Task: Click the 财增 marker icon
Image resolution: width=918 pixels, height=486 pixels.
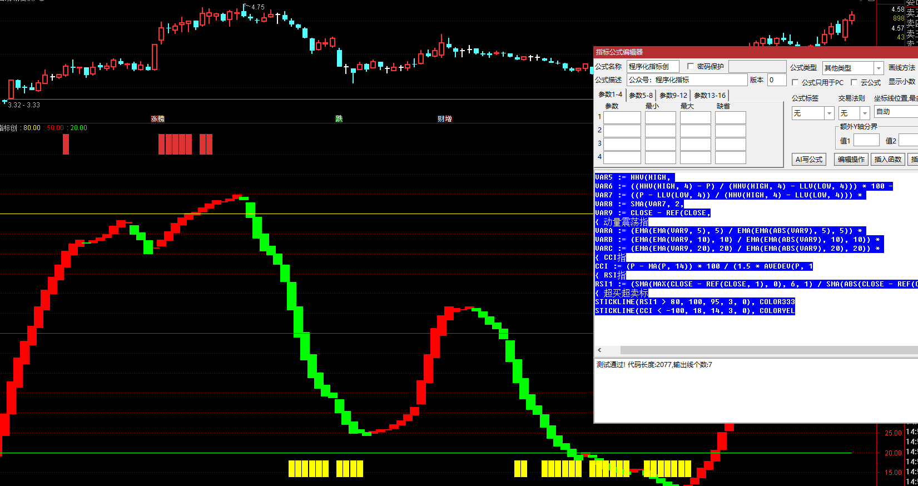Action: 444,119
